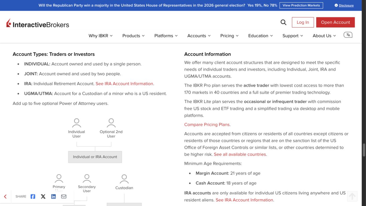366x206 pixels.
Task: Click View Prediction Markets button
Action: (x=301, y=5)
